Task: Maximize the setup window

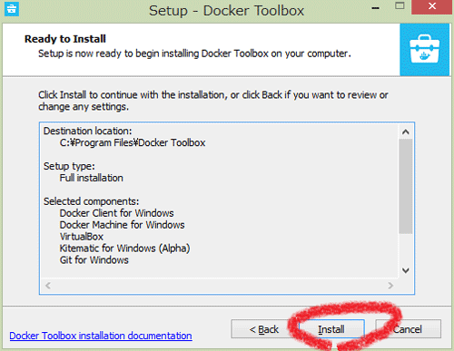Action: [400, 6]
